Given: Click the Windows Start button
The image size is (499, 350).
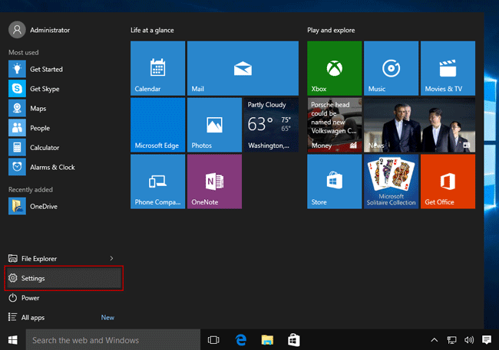Looking at the screenshot, I should [x=13, y=340].
